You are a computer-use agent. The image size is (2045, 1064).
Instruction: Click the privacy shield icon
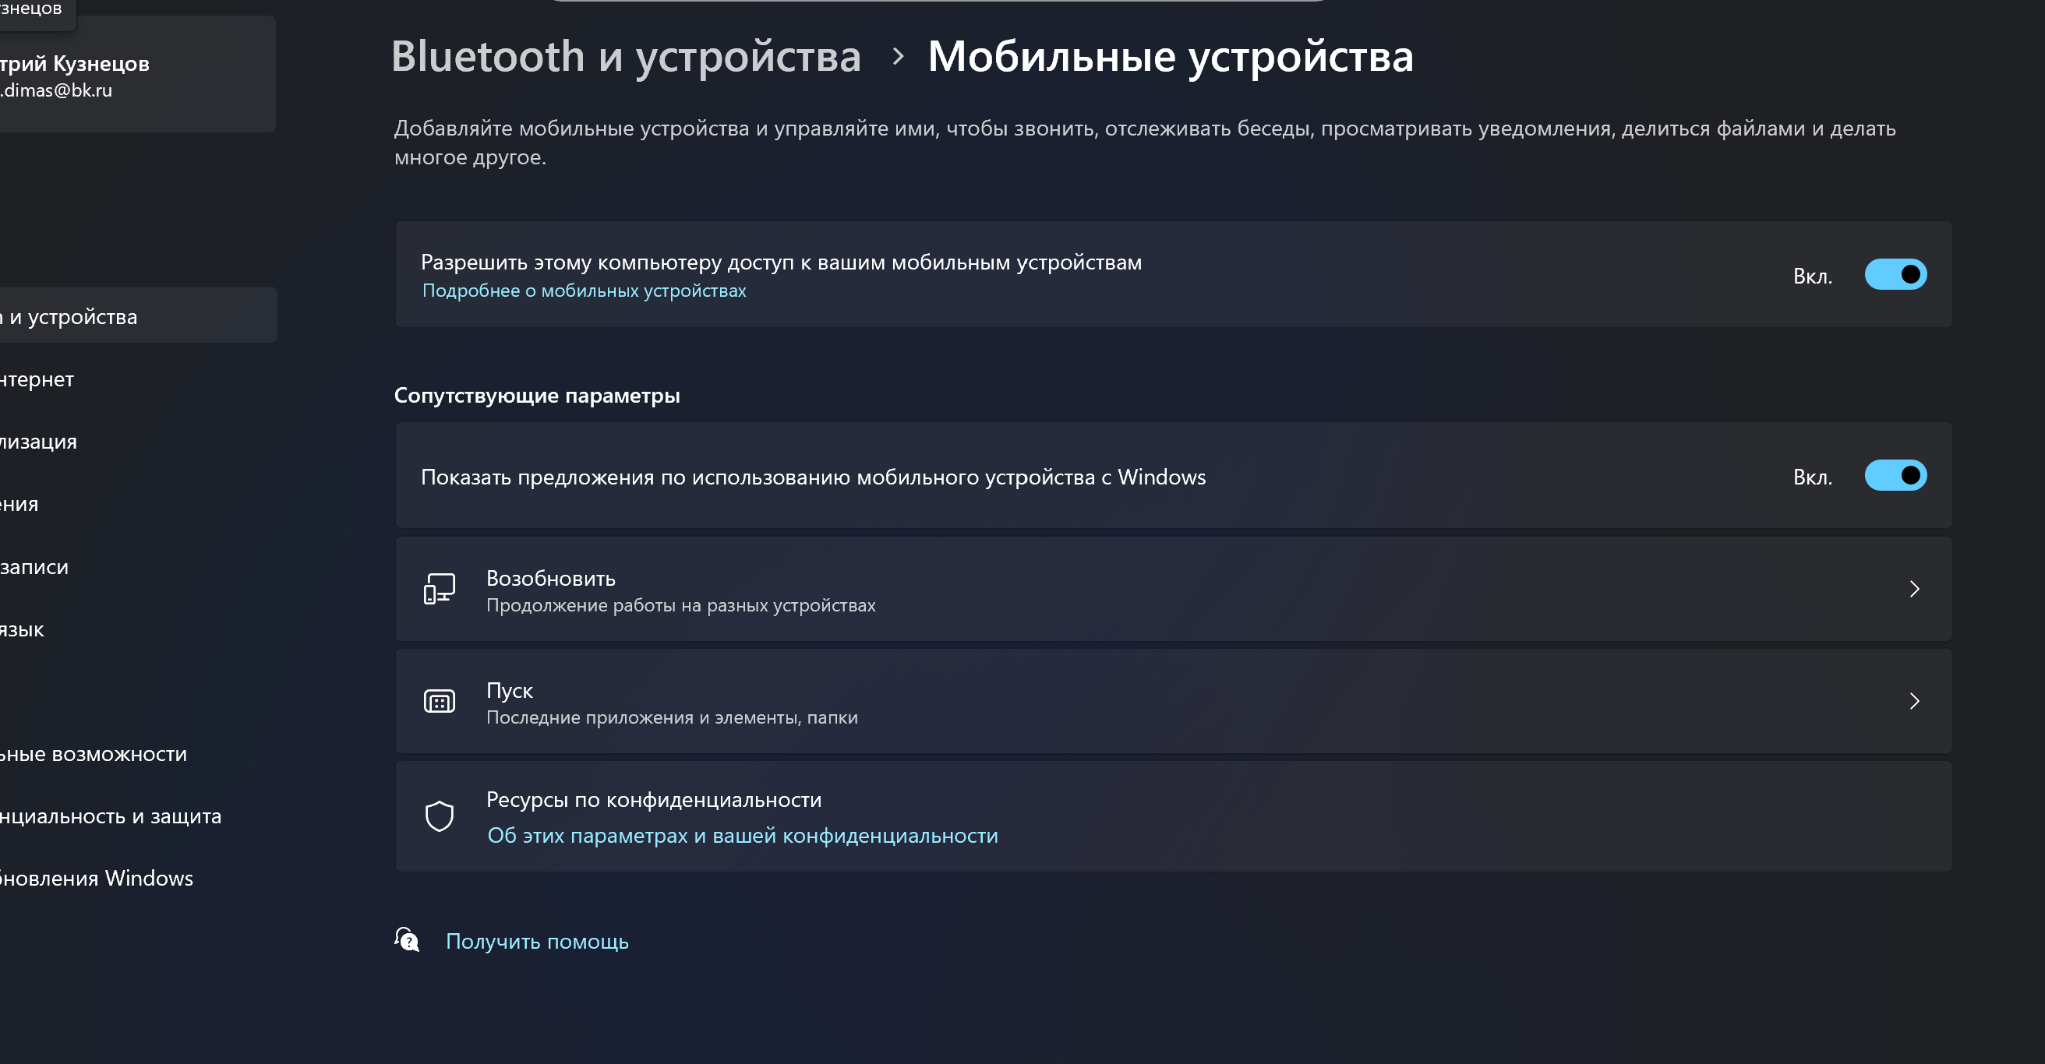coord(439,816)
